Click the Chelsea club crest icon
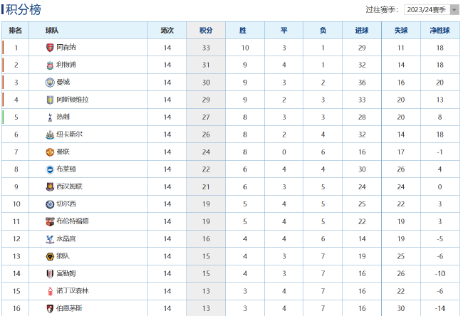Screen dimensions: 463x316 coord(50,204)
